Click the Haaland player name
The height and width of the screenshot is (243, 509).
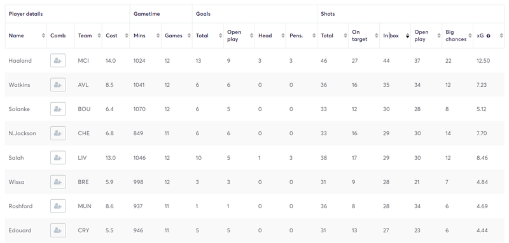tap(20, 60)
